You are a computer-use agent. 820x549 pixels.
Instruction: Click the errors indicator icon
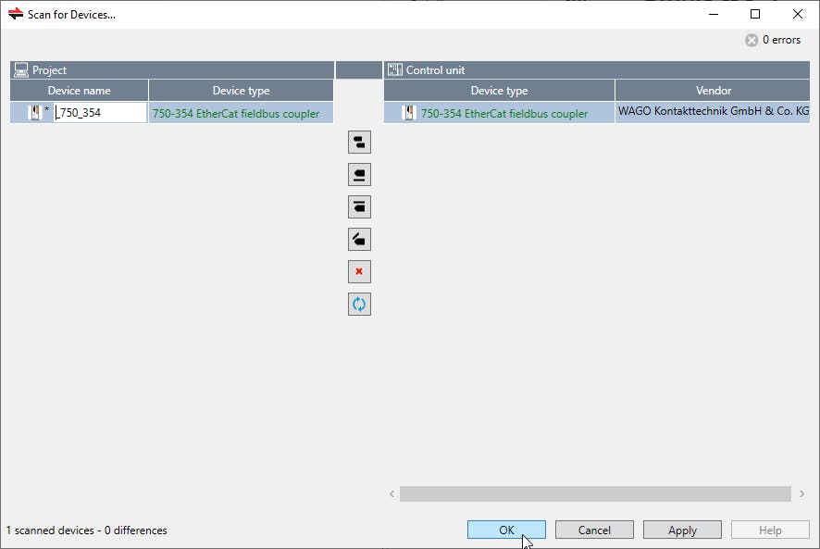click(x=752, y=41)
